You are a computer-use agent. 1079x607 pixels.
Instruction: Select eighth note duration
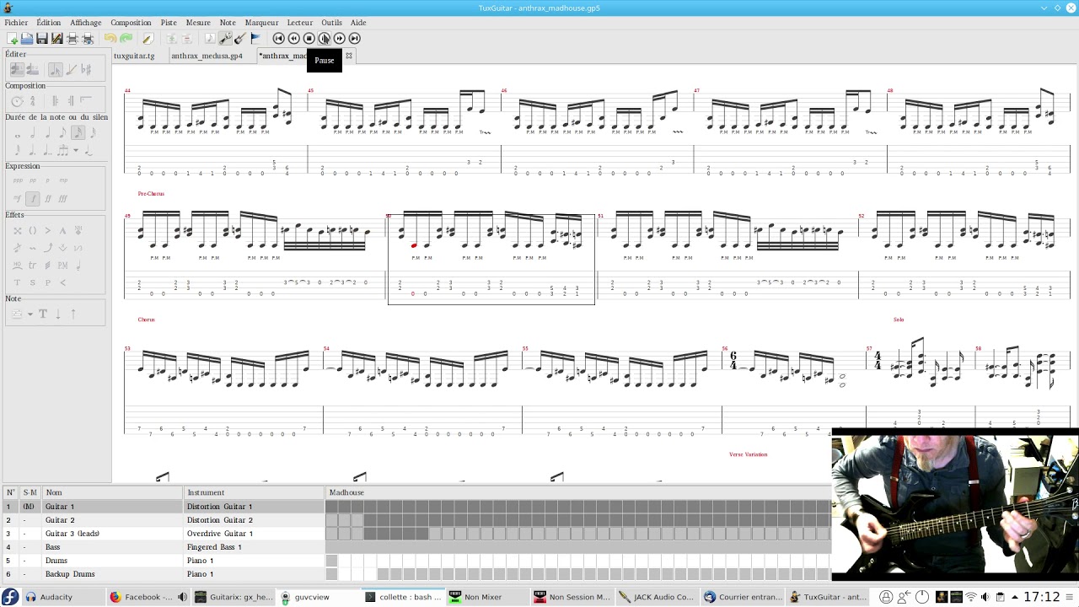click(x=62, y=133)
